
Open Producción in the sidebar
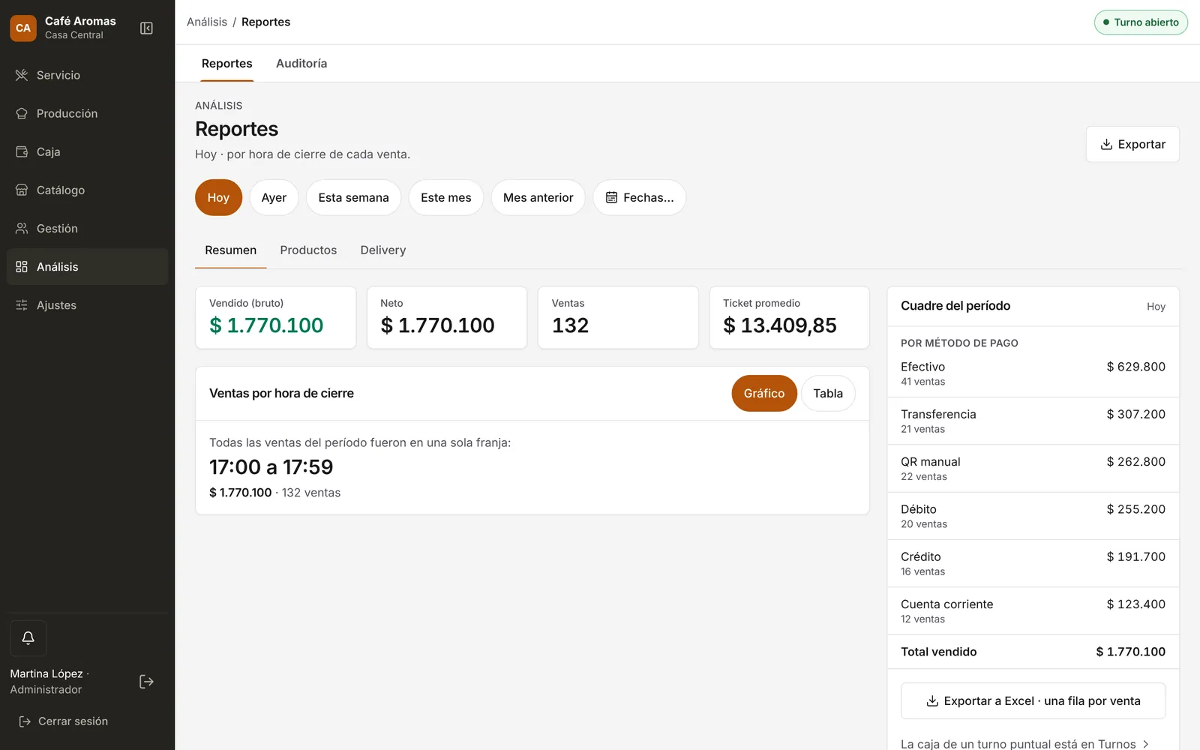point(87,113)
